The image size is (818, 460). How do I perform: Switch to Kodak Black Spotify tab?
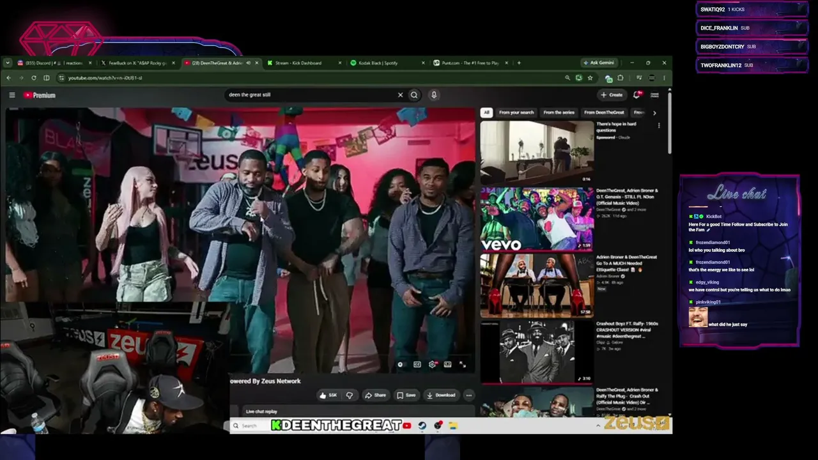coord(385,63)
